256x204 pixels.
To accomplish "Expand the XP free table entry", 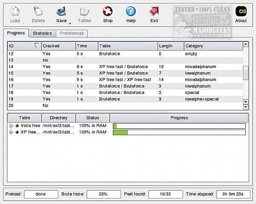I will pos(11,133).
